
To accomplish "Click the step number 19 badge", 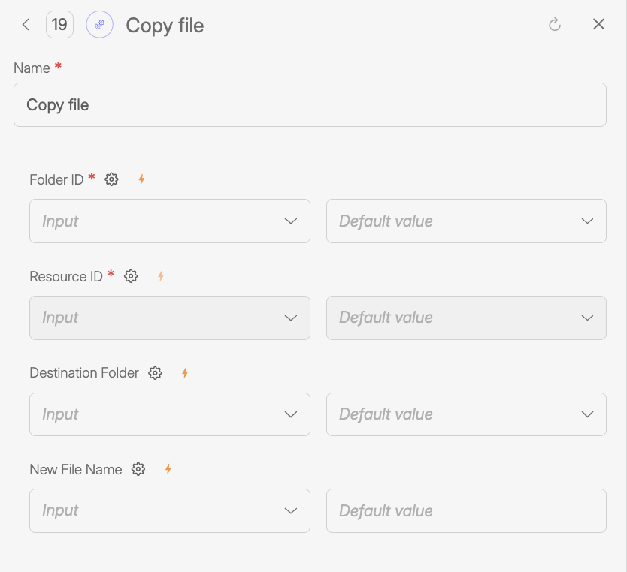I will (59, 24).
